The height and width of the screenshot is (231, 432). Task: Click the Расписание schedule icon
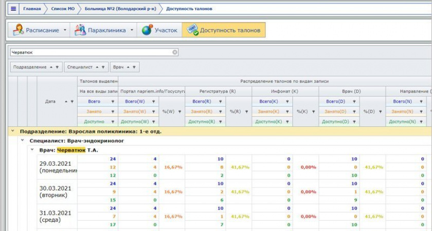point(19,30)
